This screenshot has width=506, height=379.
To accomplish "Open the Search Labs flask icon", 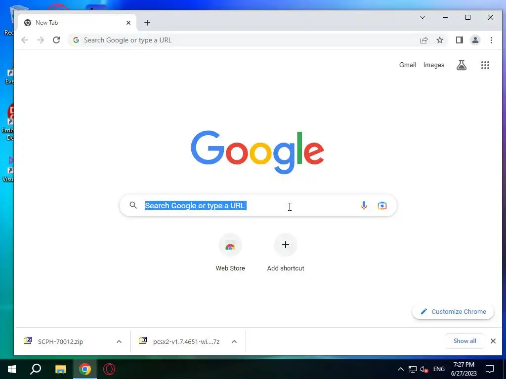I will (x=462, y=65).
